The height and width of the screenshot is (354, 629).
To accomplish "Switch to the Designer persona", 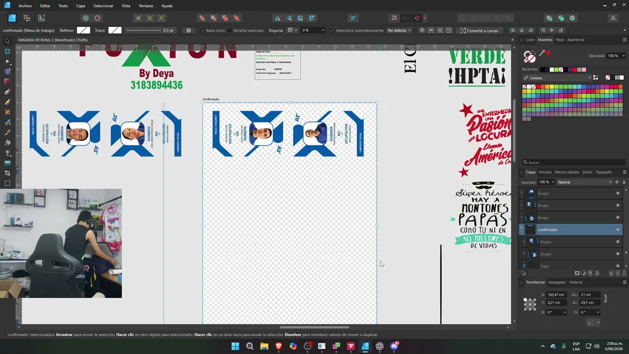I will [12, 18].
